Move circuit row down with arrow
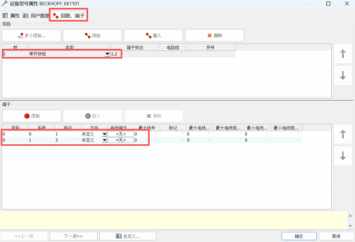The image size is (355, 242). (343, 75)
